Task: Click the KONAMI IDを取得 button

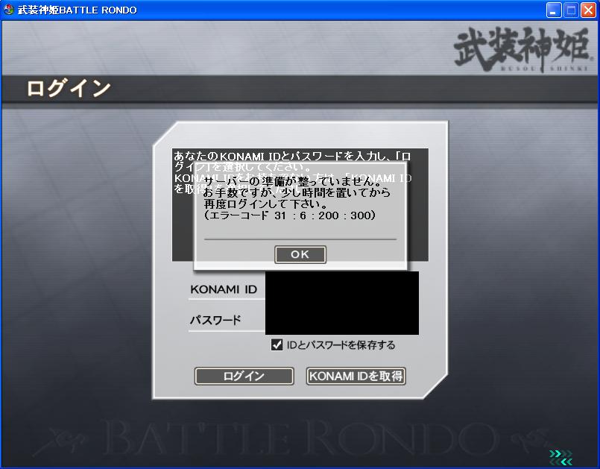Action: [356, 376]
